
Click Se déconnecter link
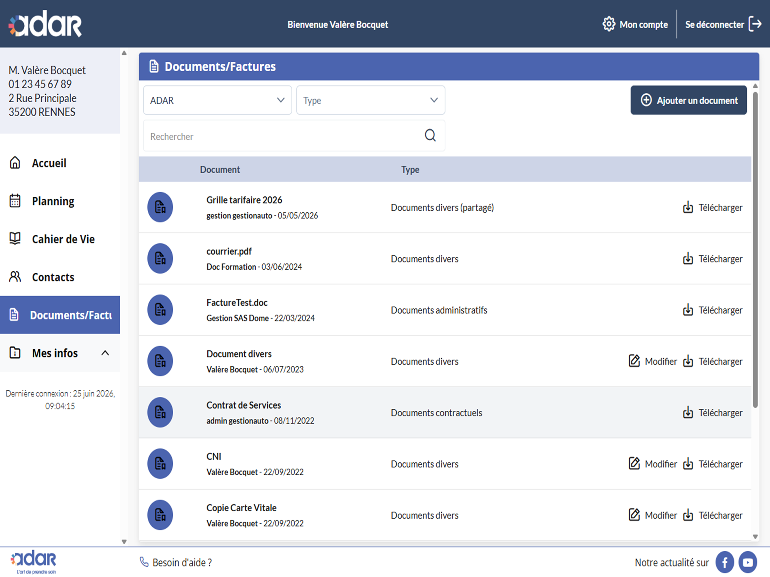[x=714, y=24]
